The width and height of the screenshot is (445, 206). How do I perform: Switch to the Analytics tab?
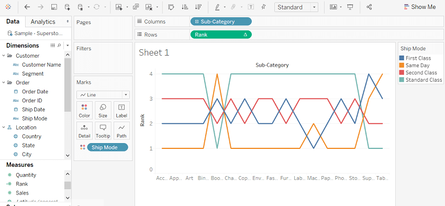click(43, 21)
